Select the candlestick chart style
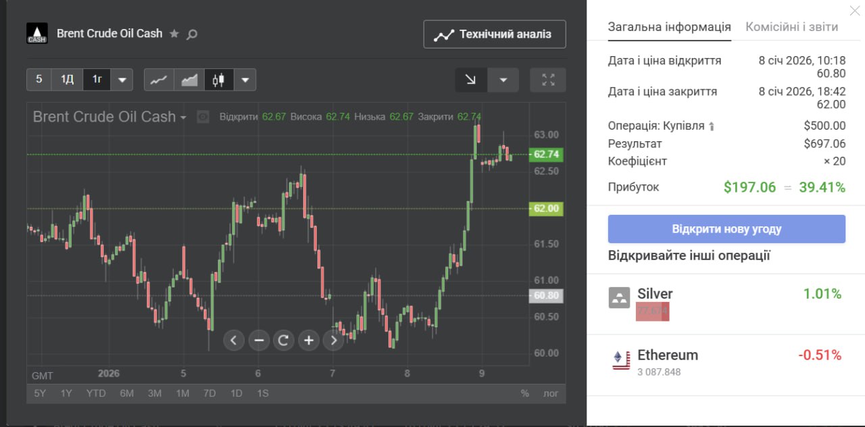Image resolution: width=865 pixels, height=427 pixels. [x=218, y=80]
